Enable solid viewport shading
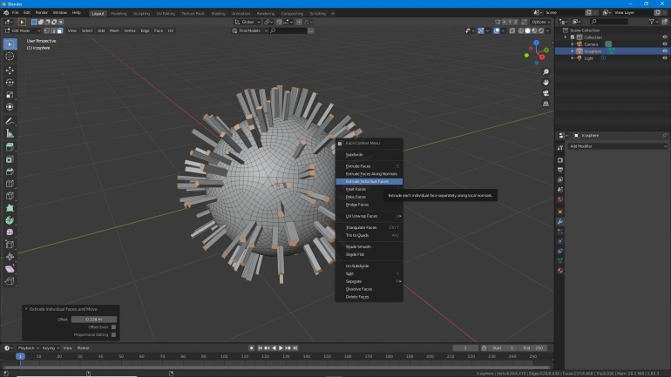Image resolution: width=671 pixels, height=377 pixels. pyautogui.click(x=527, y=30)
